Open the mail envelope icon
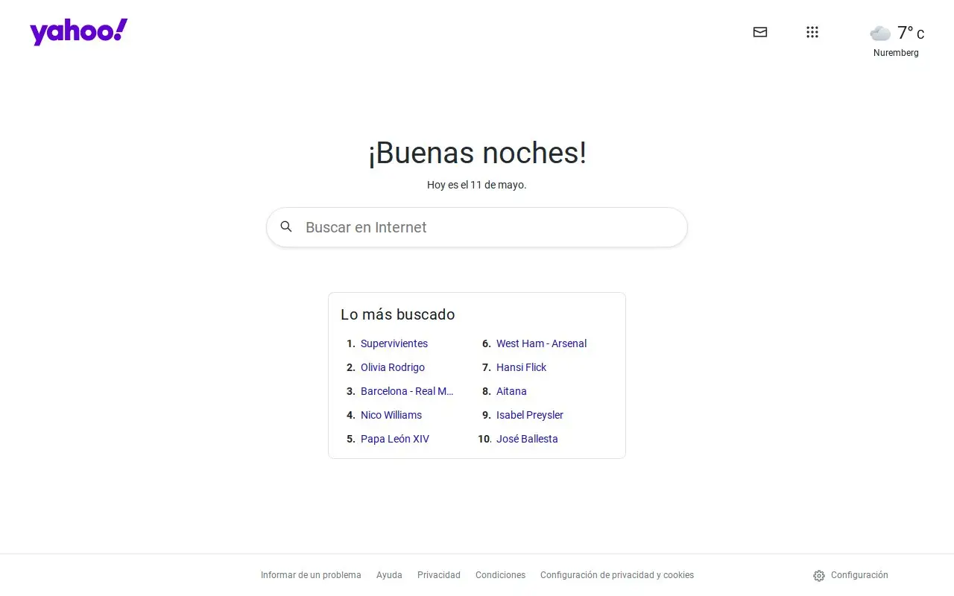The image size is (954, 596). 760,32
